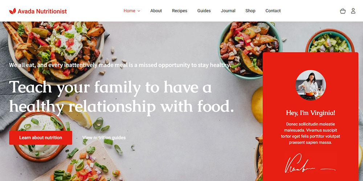363x181 pixels.
Task: Navigate to Guides
Action: pyautogui.click(x=204, y=10)
